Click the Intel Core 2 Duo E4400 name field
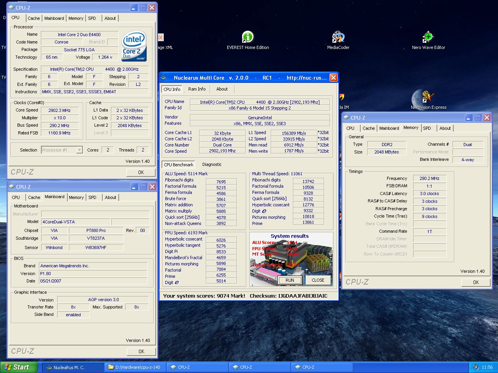Image resolution: width=498 pixels, height=373 pixels. 79,35
